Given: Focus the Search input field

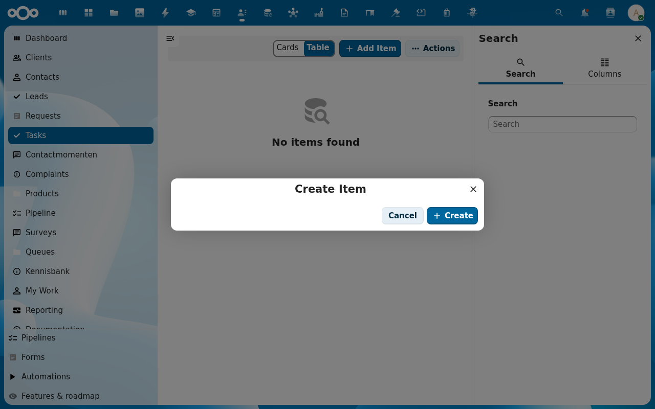Looking at the screenshot, I should tap(562, 124).
